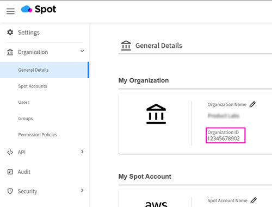The image size is (272, 207).
Task: Click the Organization Name label
Action: (x=227, y=105)
